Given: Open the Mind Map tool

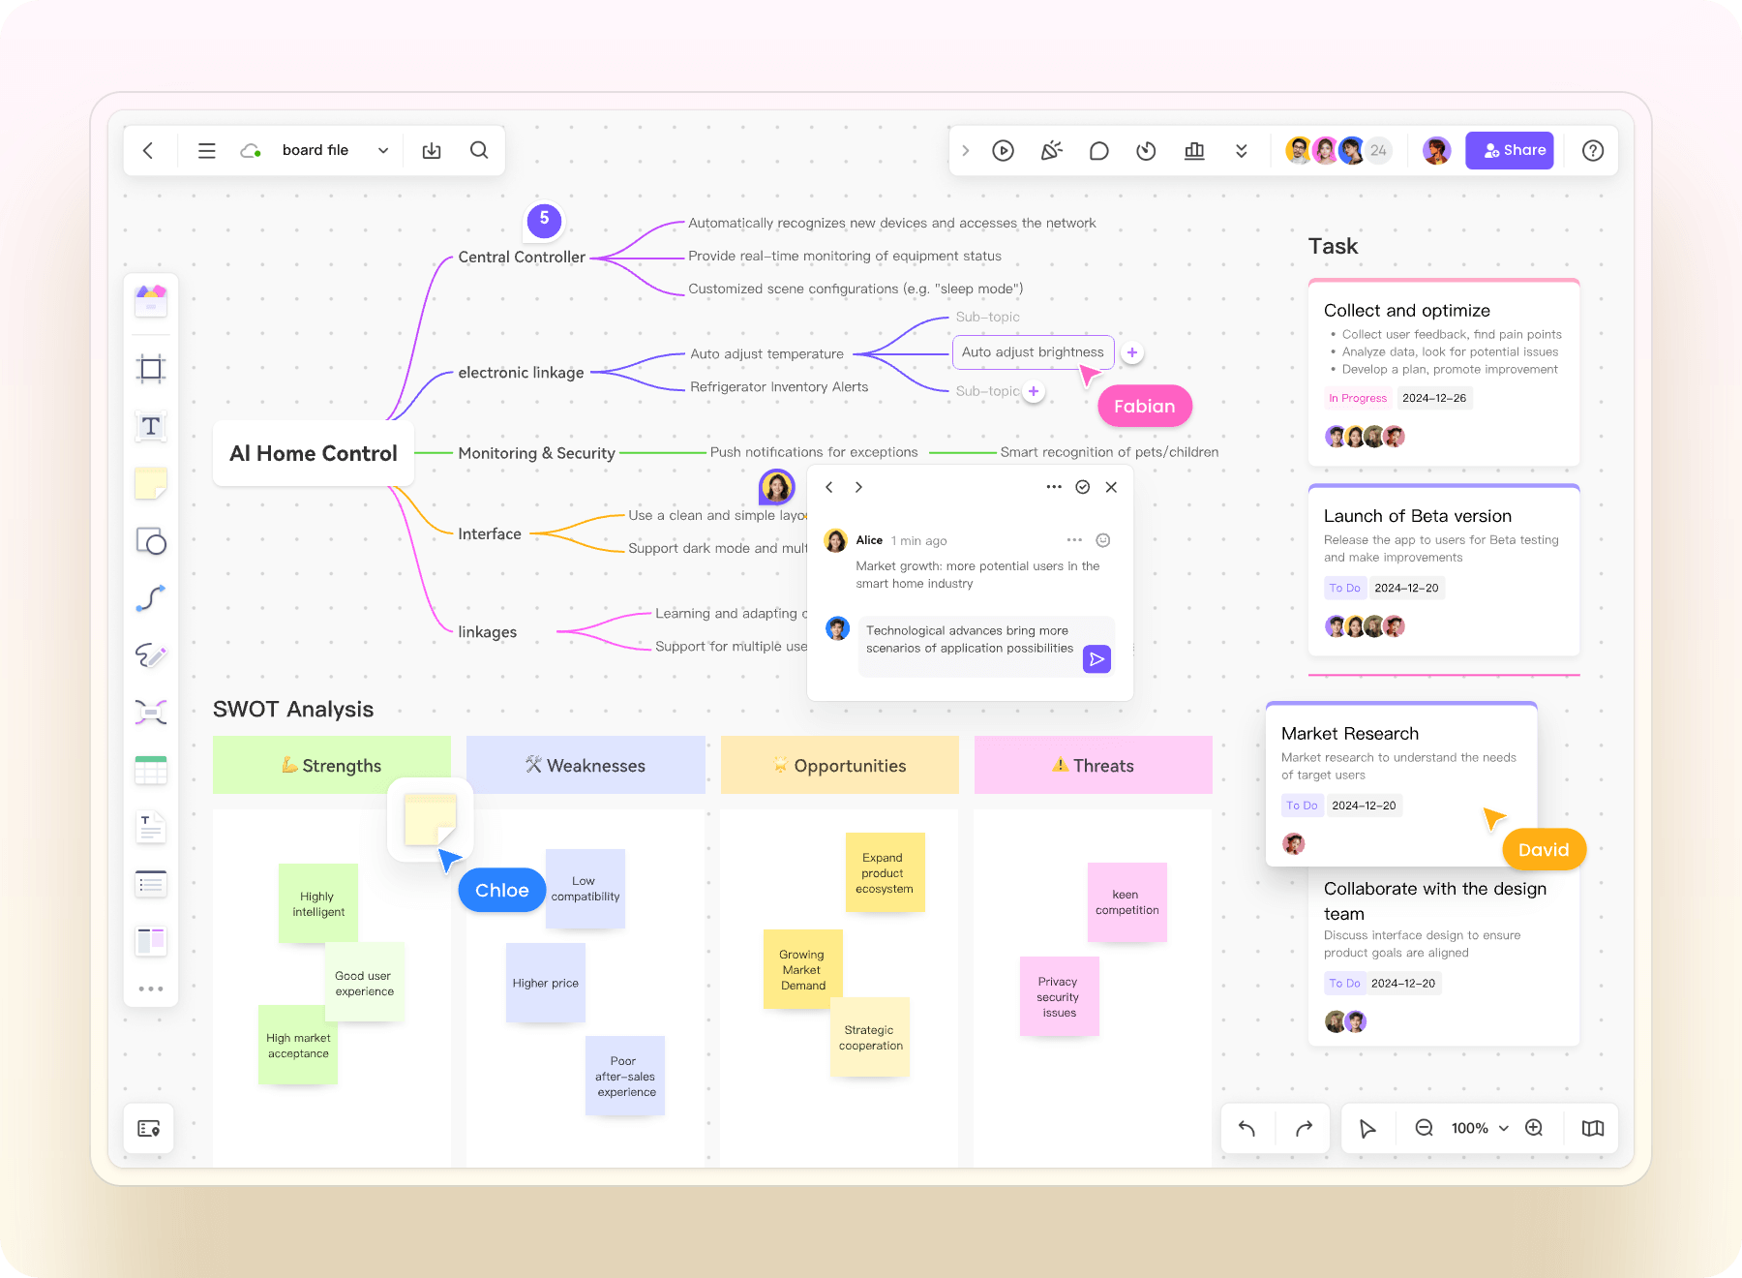Looking at the screenshot, I should coord(151,713).
